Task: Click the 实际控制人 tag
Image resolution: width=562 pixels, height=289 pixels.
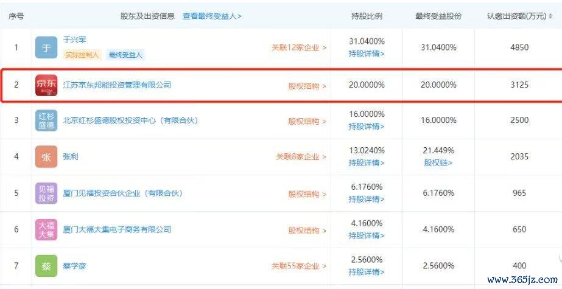Action: (82, 55)
